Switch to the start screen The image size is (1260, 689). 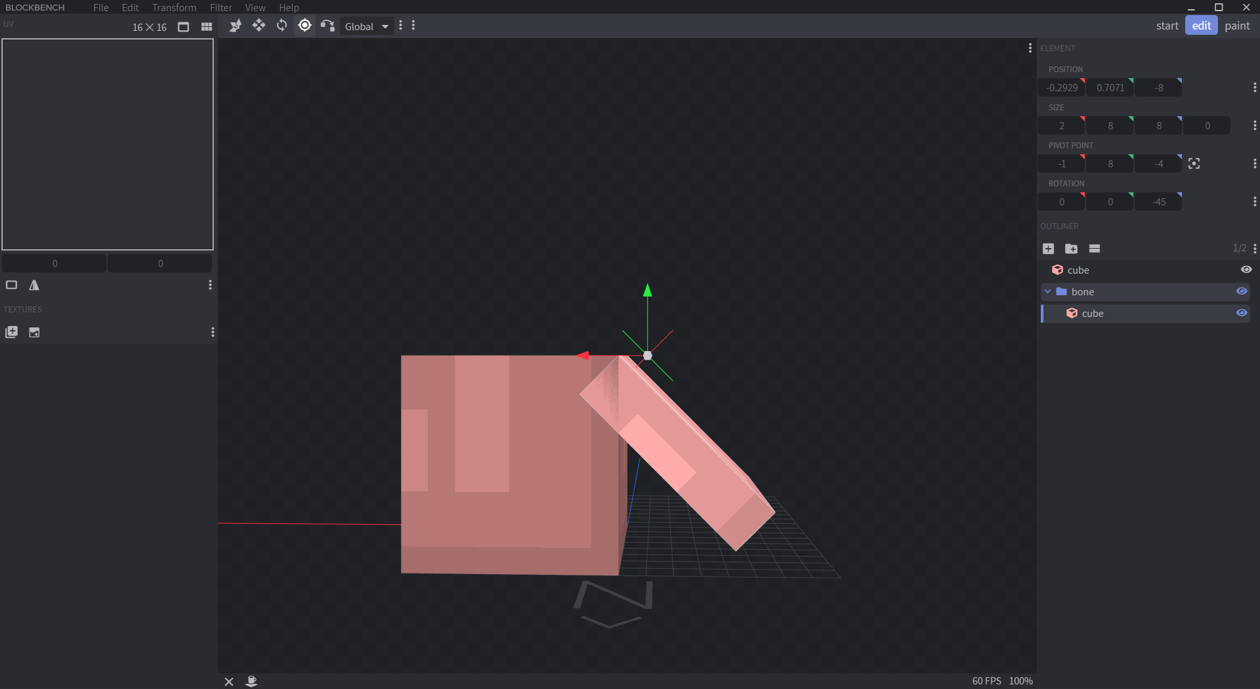click(x=1167, y=26)
